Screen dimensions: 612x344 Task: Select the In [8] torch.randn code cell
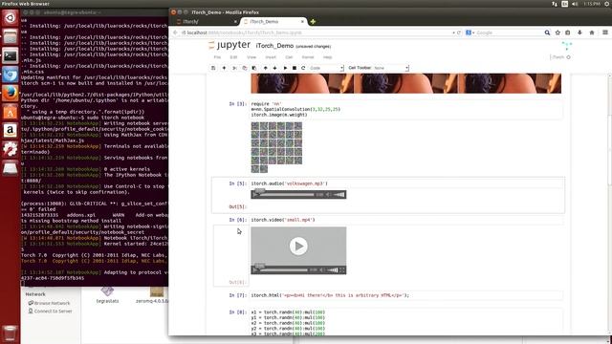tap(406, 322)
